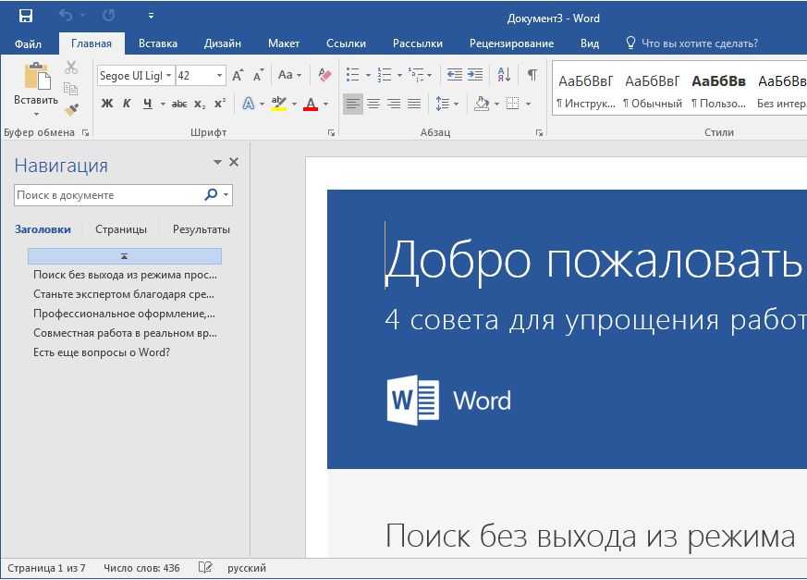Screen dimensions: 807x580
Task: Increase indent using ribbon icon
Action: [475, 75]
